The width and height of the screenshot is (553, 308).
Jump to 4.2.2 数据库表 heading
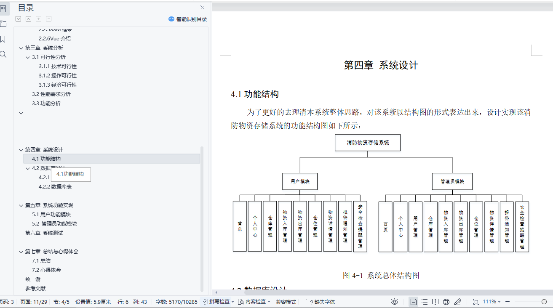point(55,187)
